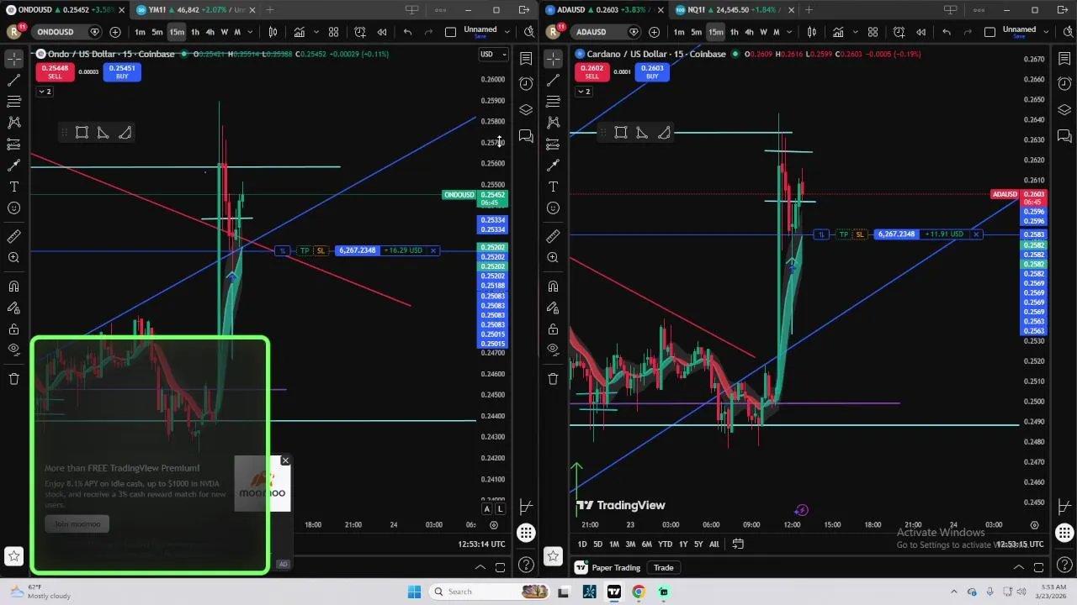The width and height of the screenshot is (1077, 605).
Task: Open help question mark in ADAUSD window
Action: [x=1064, y=565]
